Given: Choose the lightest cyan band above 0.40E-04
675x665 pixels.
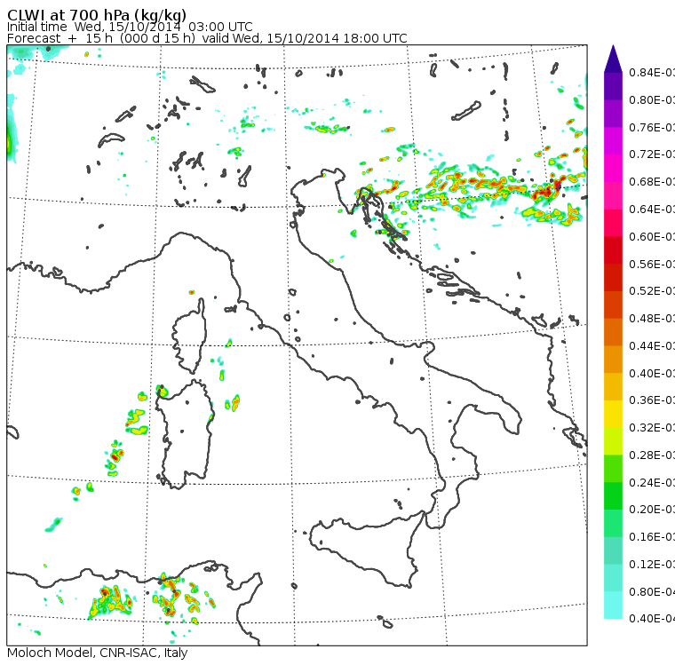Looking at the screenshot, I should click(x=613, y=605).
